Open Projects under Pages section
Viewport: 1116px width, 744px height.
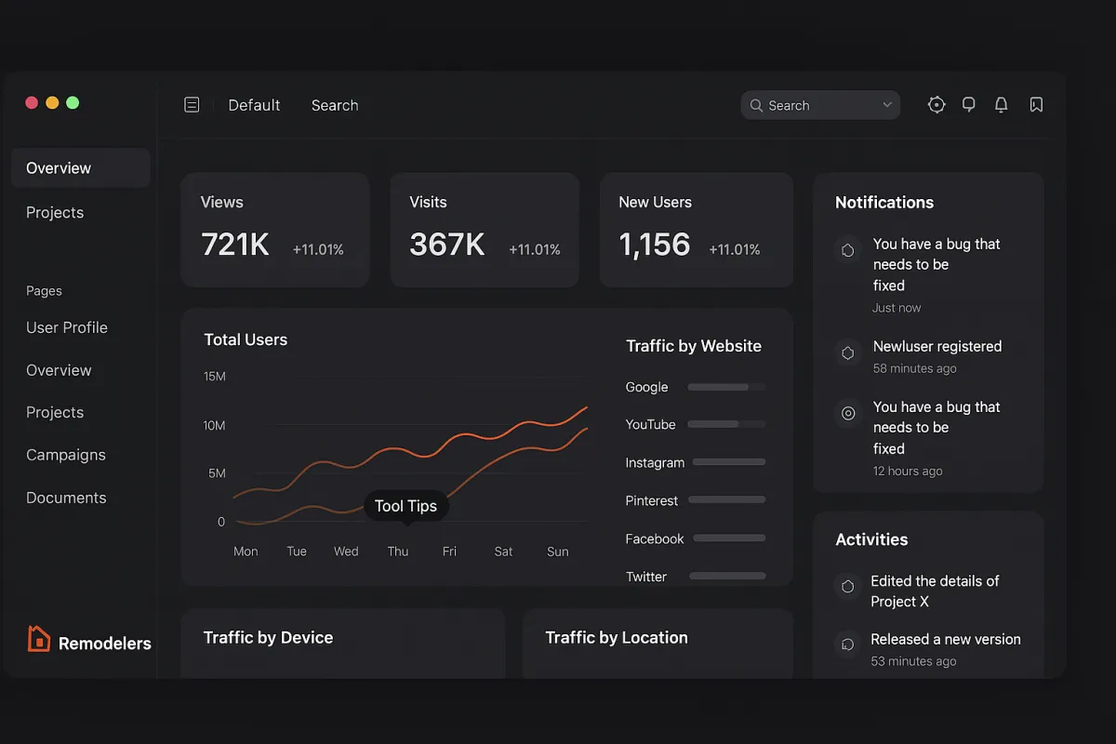point(55,412)
